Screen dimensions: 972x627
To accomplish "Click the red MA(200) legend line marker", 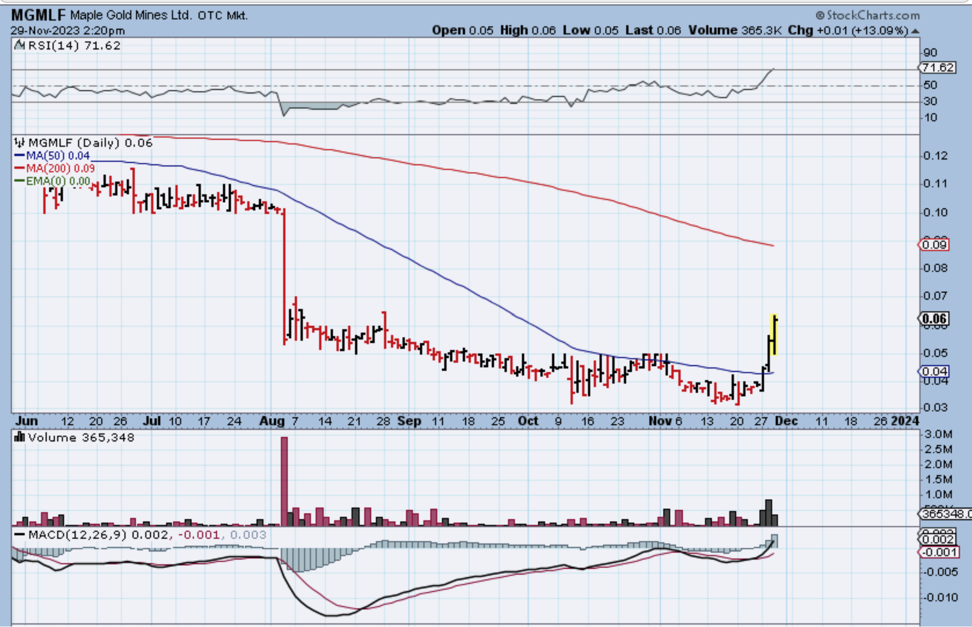I will pyautogui.click(x=19, y=168).
